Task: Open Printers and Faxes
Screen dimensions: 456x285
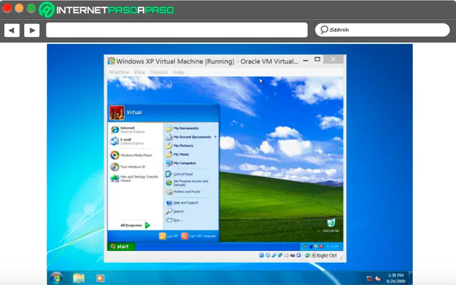Action: [183, 192]
